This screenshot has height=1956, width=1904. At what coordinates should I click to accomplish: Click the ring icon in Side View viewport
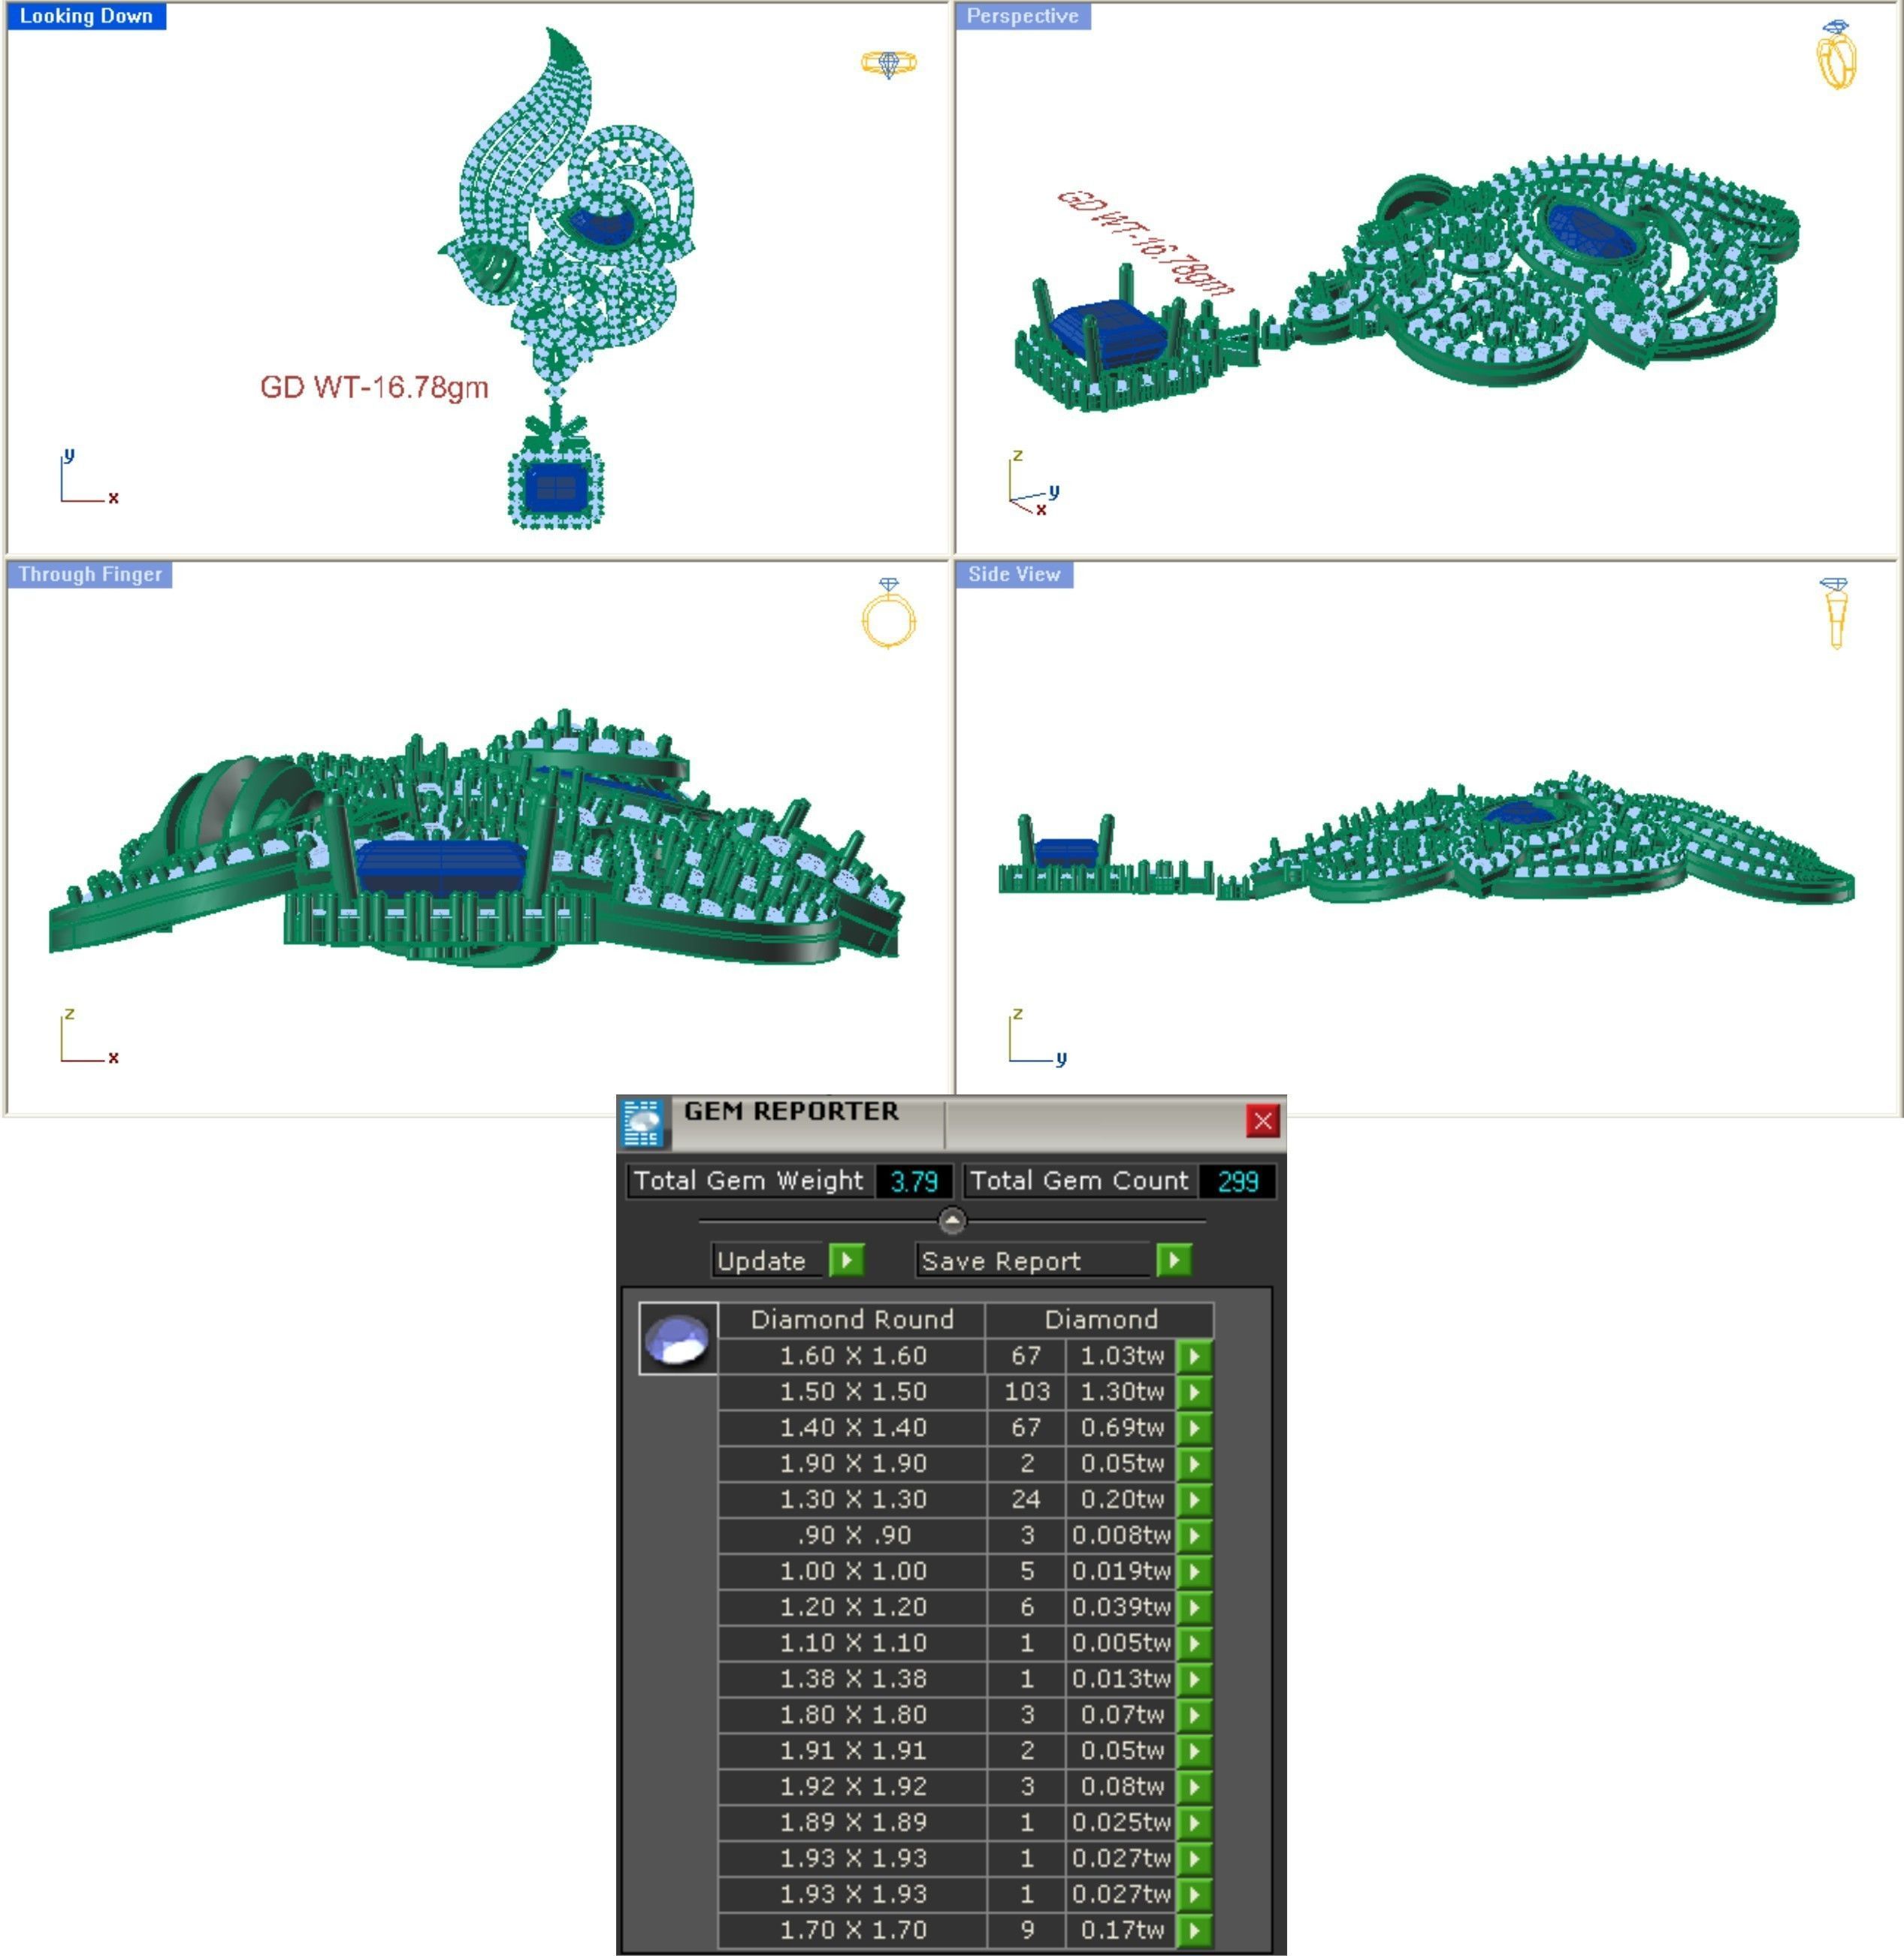point(1835,613)
